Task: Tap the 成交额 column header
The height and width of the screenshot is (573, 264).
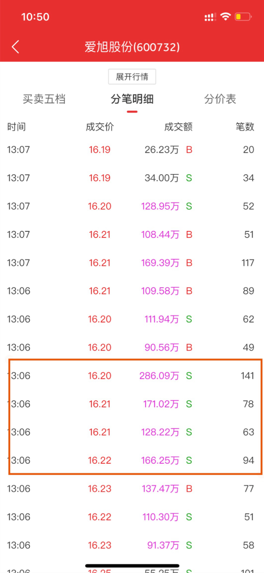Action: (178, 127)
